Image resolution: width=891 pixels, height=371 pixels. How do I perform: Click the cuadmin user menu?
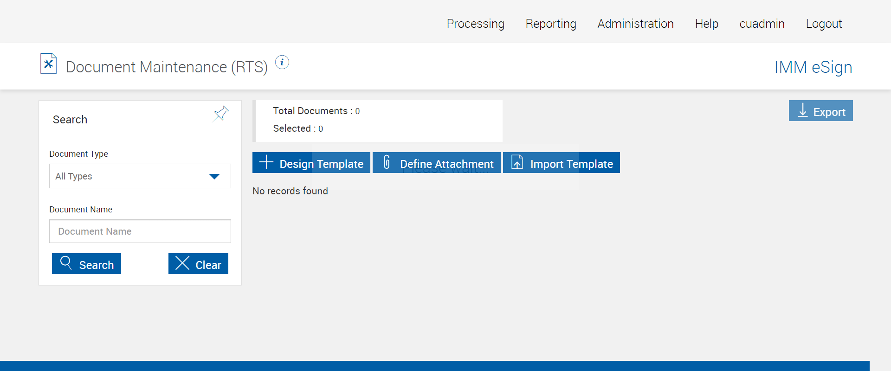(x=762, y=24)
